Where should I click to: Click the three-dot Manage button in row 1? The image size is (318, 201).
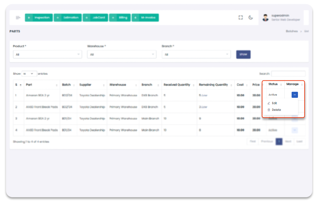[x=295, y=95]
